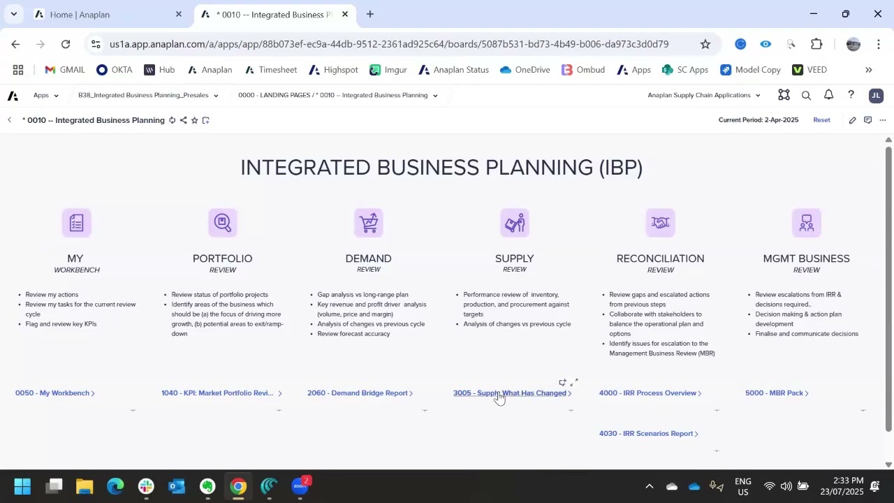The width and height of the screenshot is (894, 503).
Task: Expand Anaplan Supply Chain Applications dropdown
Action: pos(704,96)
